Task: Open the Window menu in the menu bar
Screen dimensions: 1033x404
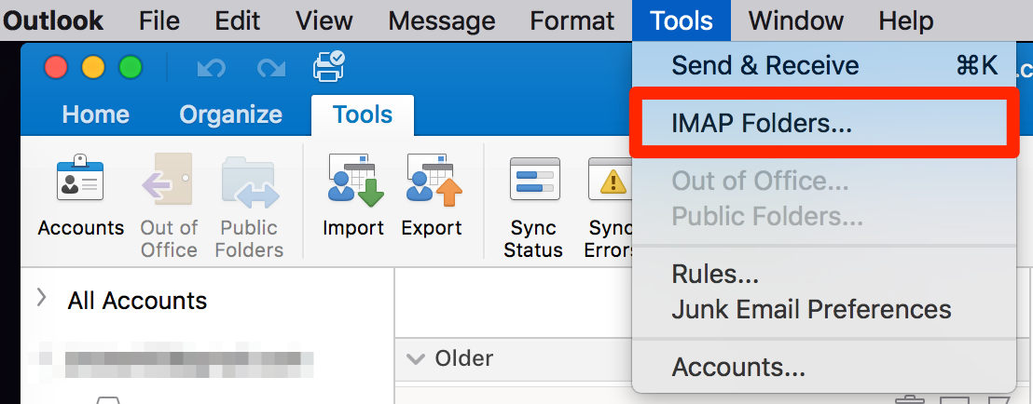Action: point(795,20)
